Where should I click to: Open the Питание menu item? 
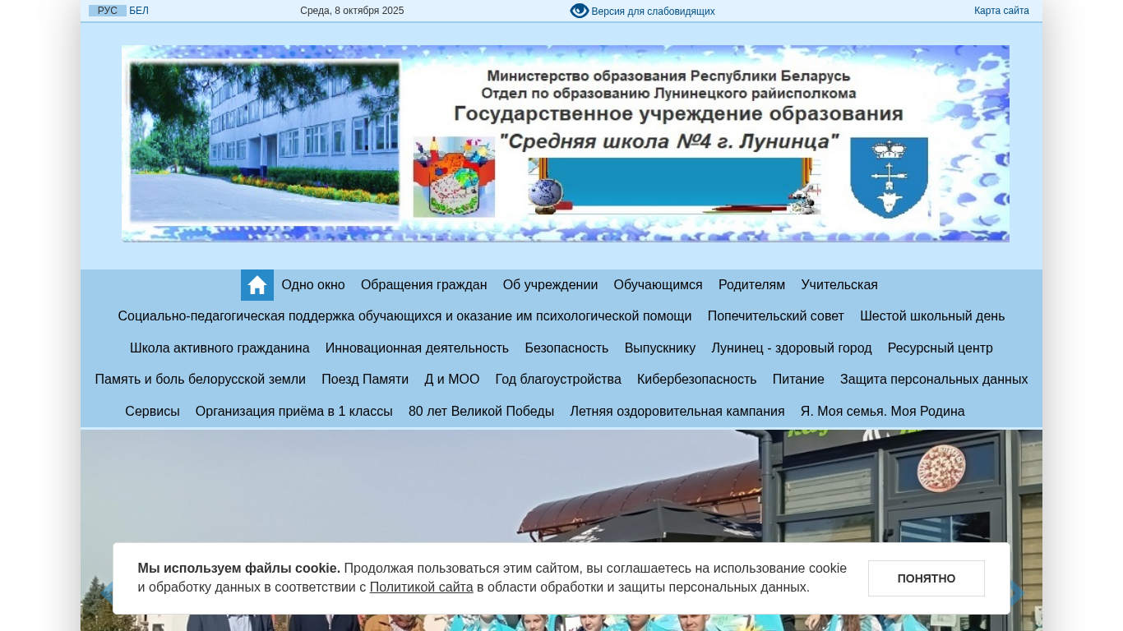pyautogui.click(x=798, y=380)
